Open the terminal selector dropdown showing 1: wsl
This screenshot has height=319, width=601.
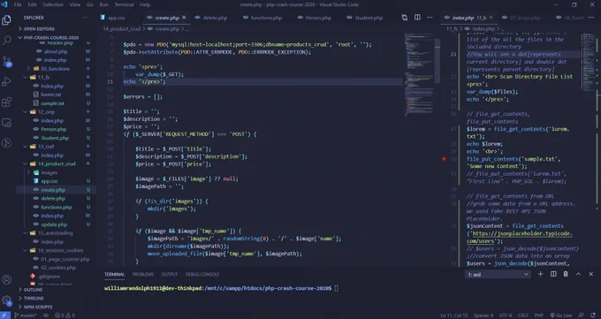point(498,275)
